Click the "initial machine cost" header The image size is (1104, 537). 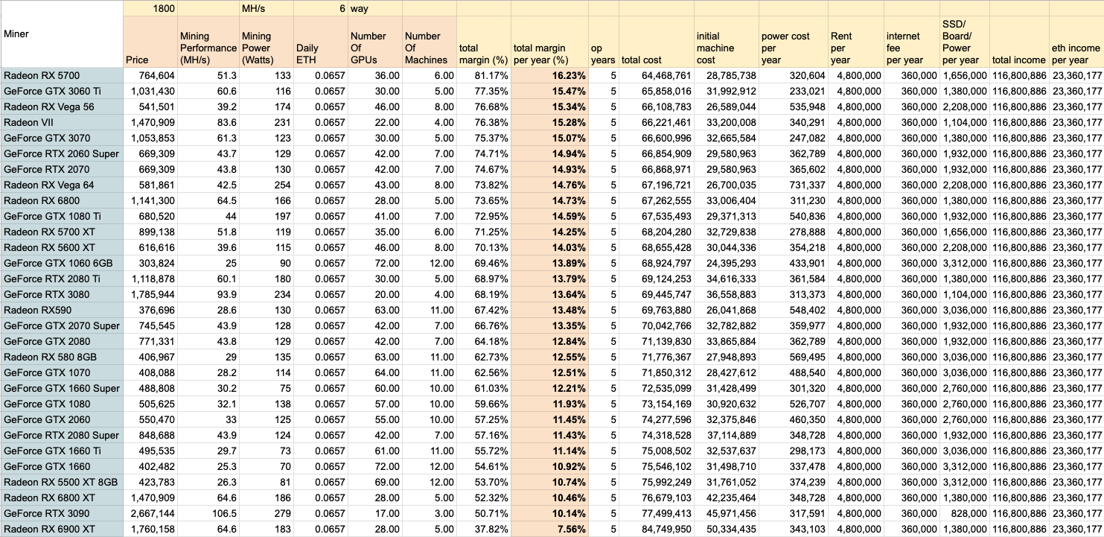click(x=726, y=42)
